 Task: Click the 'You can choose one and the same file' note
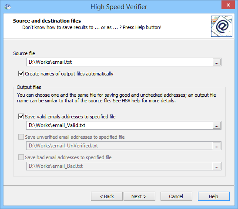click(117, 98)
